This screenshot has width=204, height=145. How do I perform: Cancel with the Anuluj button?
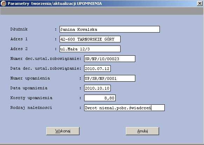(142, 131)
